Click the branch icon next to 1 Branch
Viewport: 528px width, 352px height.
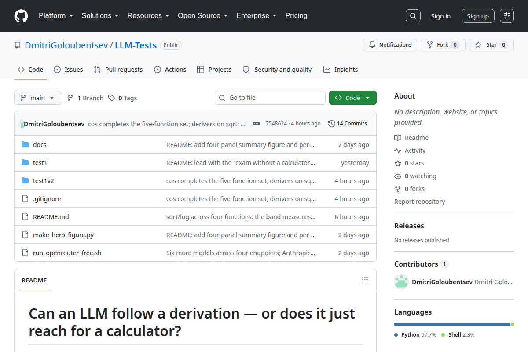70,98
